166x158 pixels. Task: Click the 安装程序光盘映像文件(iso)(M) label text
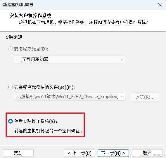pos(44,87)
